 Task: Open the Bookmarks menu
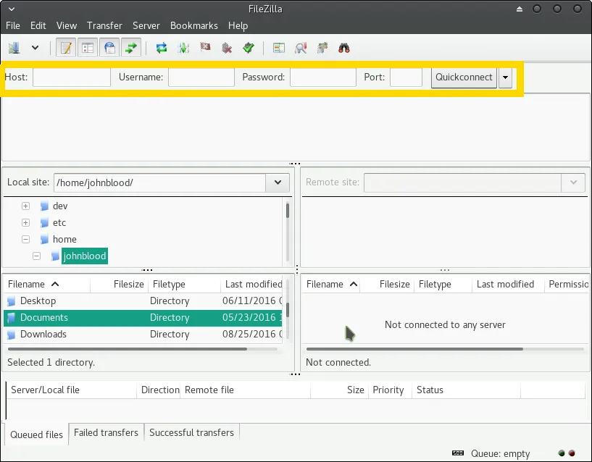coord(193,25)
